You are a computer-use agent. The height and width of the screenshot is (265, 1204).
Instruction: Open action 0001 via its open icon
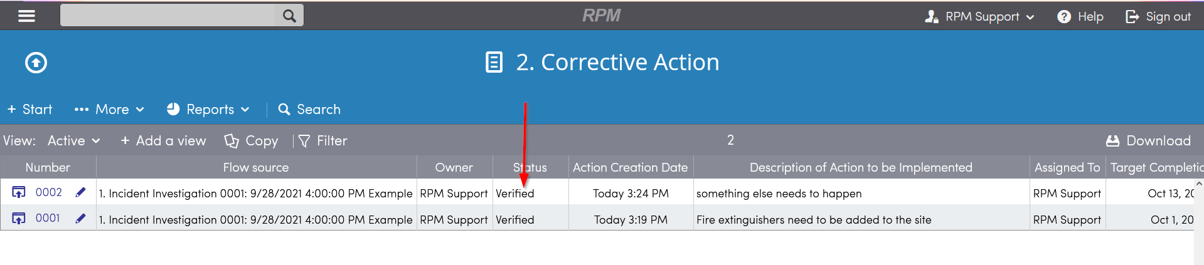[19, 218]
